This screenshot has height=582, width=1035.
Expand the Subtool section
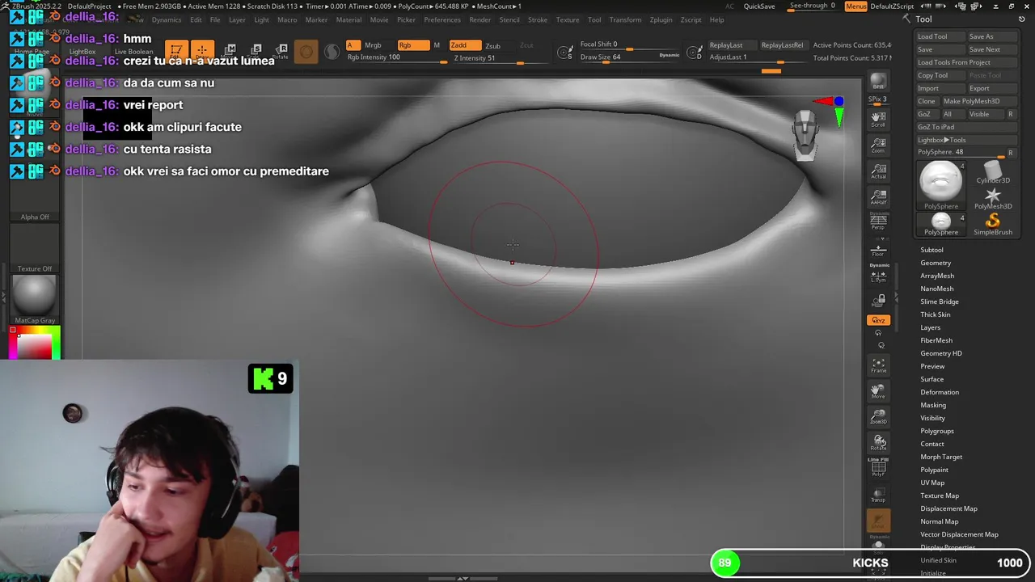[x=931, y=250]
